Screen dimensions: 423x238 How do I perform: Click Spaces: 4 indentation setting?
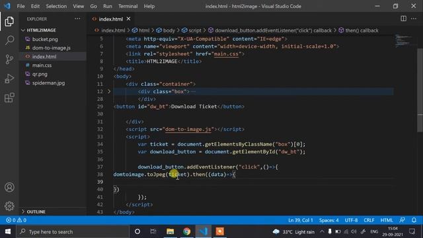point(328,220)
